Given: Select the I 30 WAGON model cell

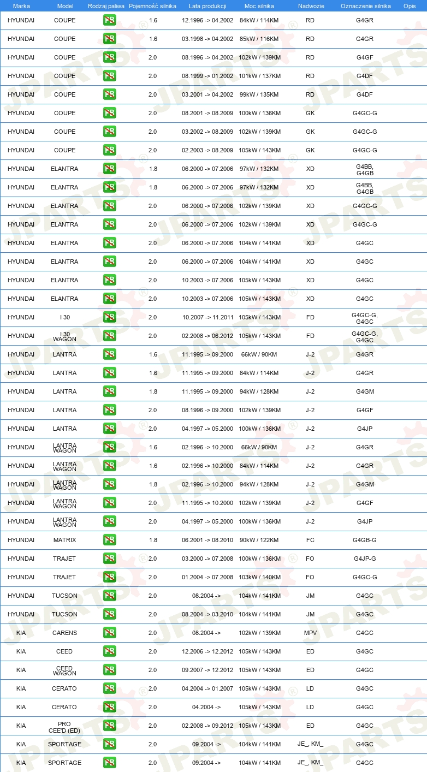Looking at the screenshot, I should pyautogui.click(x=65, y=336).
